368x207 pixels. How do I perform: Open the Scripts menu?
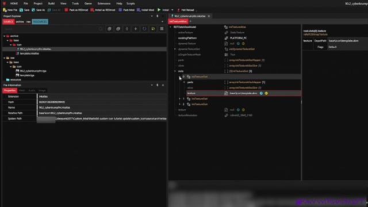tap(131, 3)
